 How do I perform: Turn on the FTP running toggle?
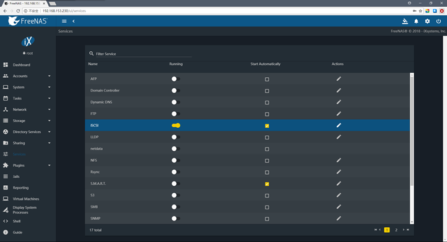click(x=176, y=114)
